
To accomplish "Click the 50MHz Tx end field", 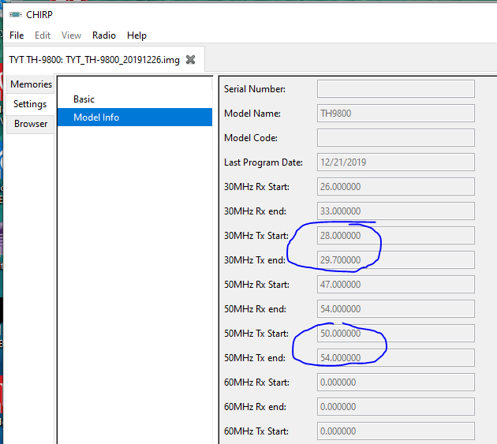I will pyautogui.click(x=395, y=357).
